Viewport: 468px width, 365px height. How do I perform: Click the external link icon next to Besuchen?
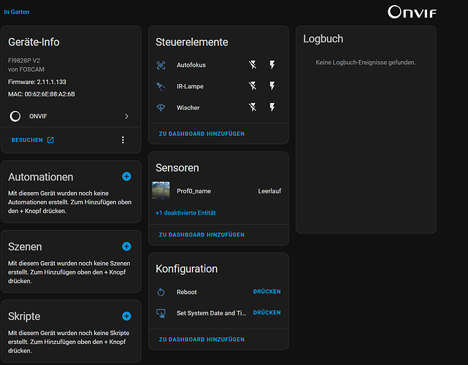[x=50, y=140]
